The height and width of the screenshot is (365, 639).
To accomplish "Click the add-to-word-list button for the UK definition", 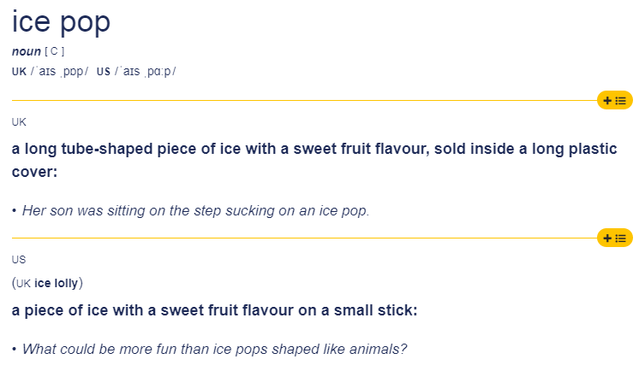I will tap(614, 101).
